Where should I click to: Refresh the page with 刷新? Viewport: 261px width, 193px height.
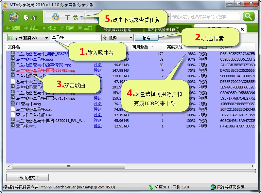tap(67, 28)
